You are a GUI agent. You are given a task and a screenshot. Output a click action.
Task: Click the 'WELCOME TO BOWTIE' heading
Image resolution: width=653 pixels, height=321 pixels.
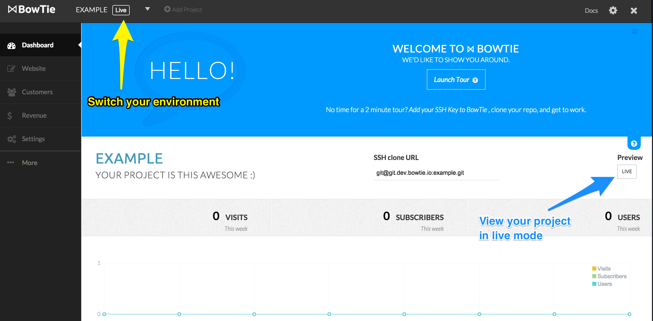pos(456,49)
